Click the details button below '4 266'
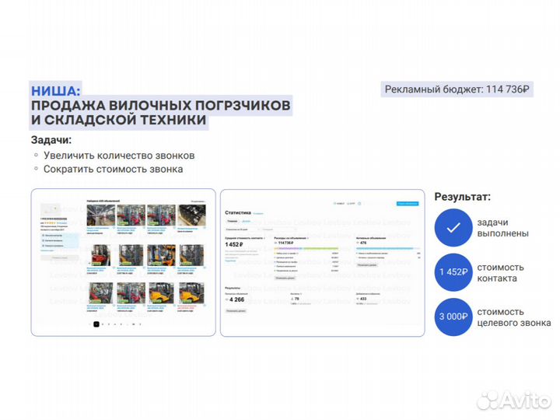Screen dimensions: 560x420 [236, 311]
